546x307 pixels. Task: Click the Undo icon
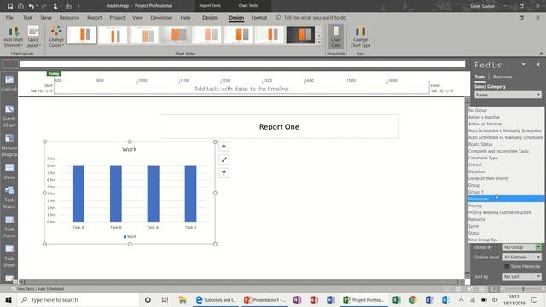click(31, 6)
